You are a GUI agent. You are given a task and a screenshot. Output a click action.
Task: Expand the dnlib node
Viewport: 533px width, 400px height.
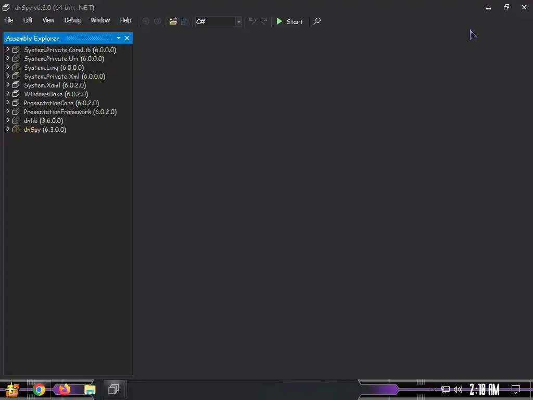coord(8,120)
